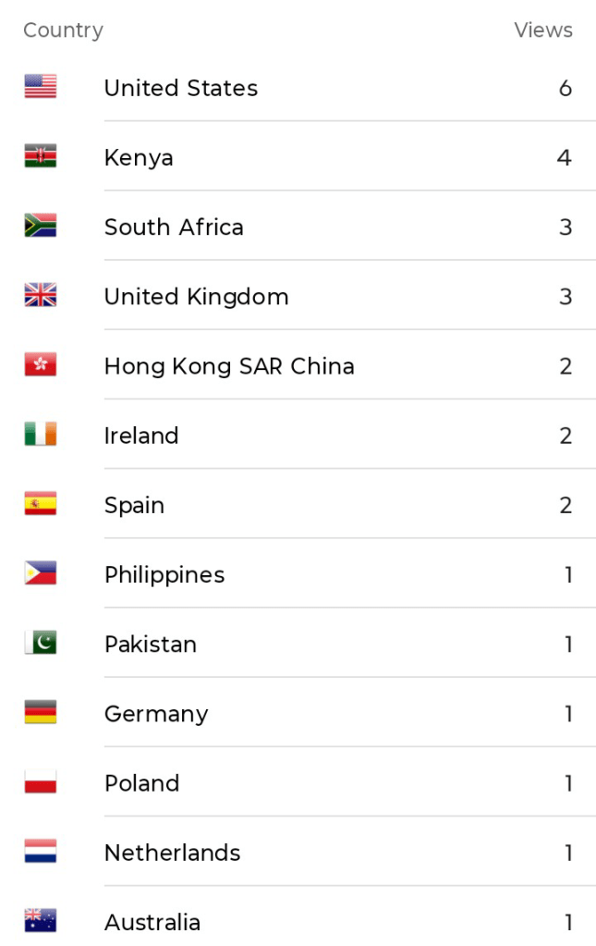The image size is (596, 946).
Task: Open the Hong Kong SAR China entry
Action: (x=229, y=366)
